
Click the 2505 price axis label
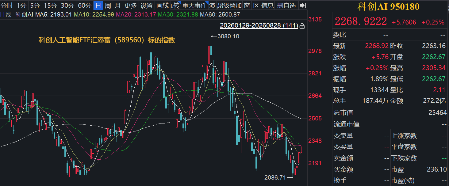(315, 118)
